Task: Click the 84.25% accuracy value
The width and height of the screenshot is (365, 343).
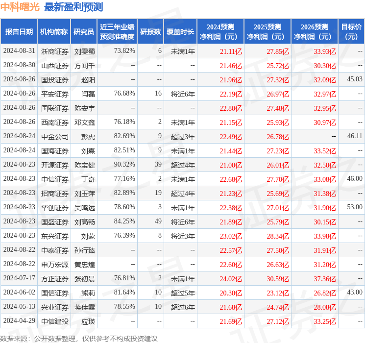Action: (x=124, y=221)
